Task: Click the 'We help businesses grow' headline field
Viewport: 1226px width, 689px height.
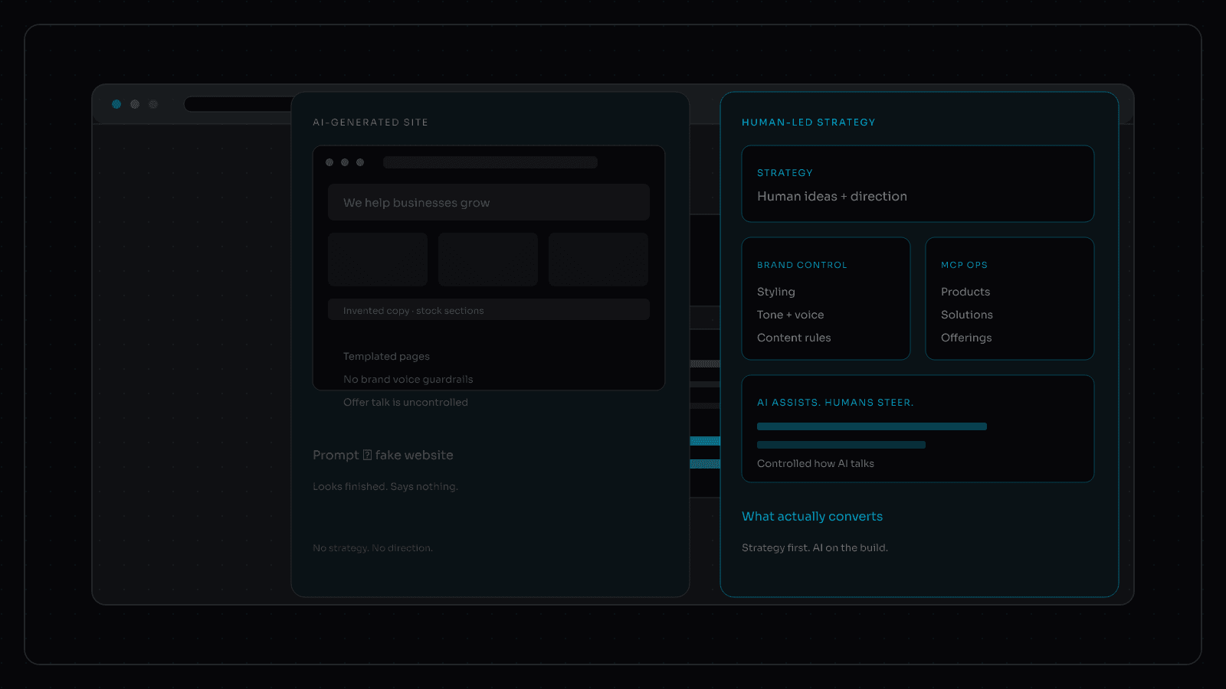Action: pyautogui.click(x=489, y=202)
